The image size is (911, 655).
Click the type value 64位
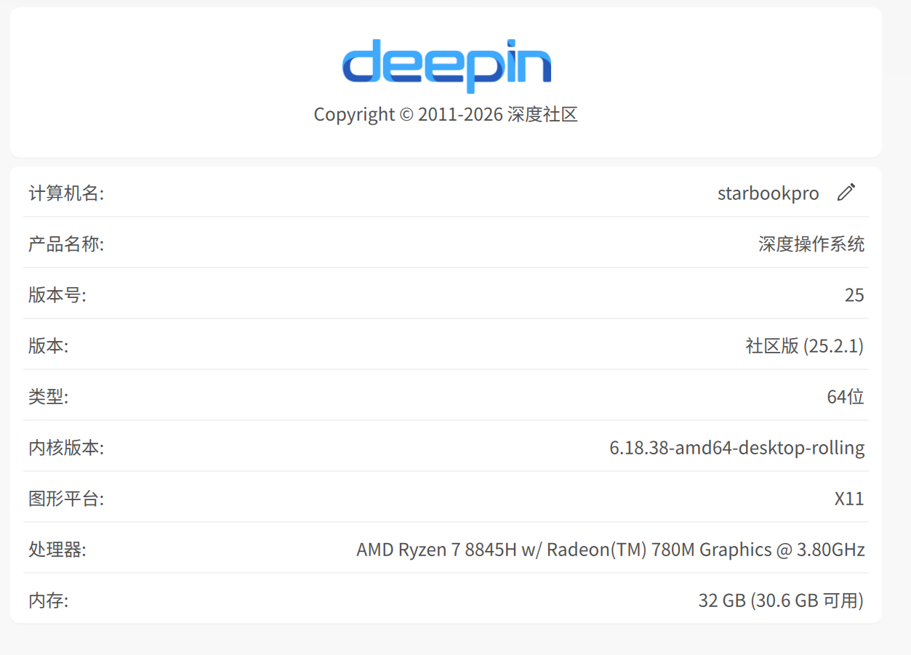pyautogui.click(x=846, y=397)
